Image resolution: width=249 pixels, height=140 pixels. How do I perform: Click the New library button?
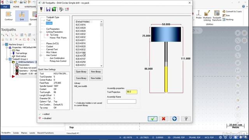(96, 72)
